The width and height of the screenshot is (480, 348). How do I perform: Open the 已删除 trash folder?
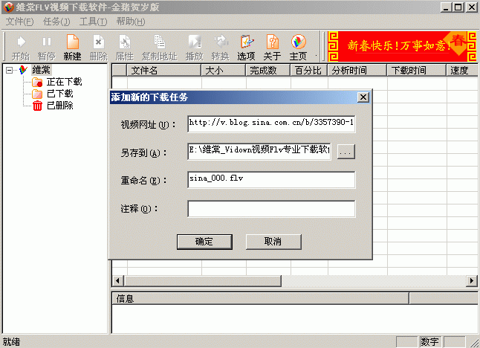[x=59, y=106]
